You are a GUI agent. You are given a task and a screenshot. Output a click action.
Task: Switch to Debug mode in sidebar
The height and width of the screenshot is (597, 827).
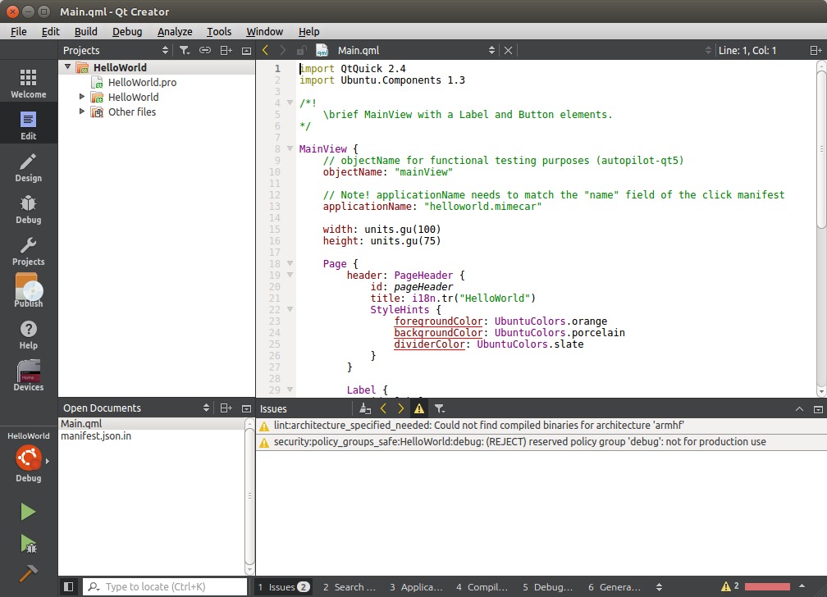(29, 209)
